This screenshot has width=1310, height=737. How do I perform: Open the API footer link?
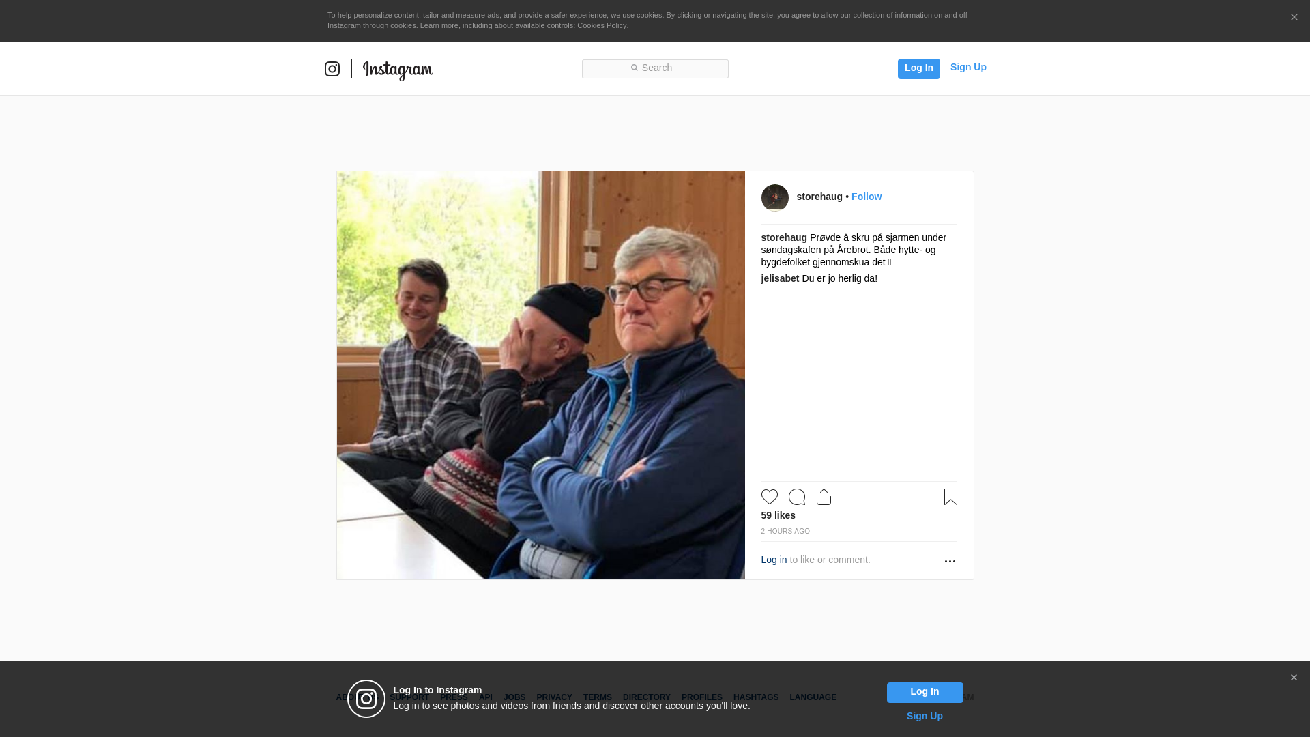click(486, 697)
